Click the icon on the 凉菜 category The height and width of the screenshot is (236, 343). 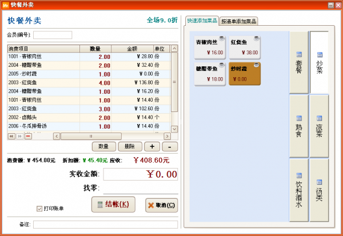click(x=320, y=118)
